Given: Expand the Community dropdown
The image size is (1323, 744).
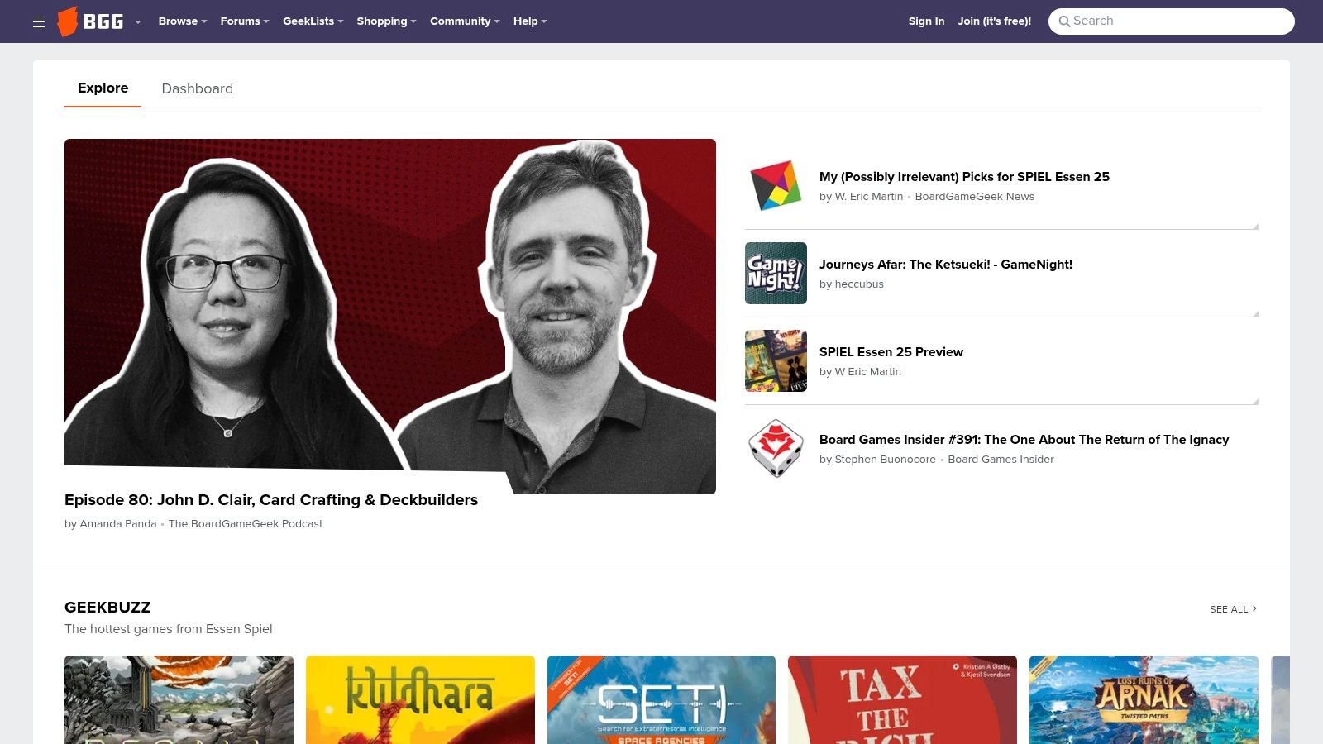Looking at the screenshot, I should 465,21.
